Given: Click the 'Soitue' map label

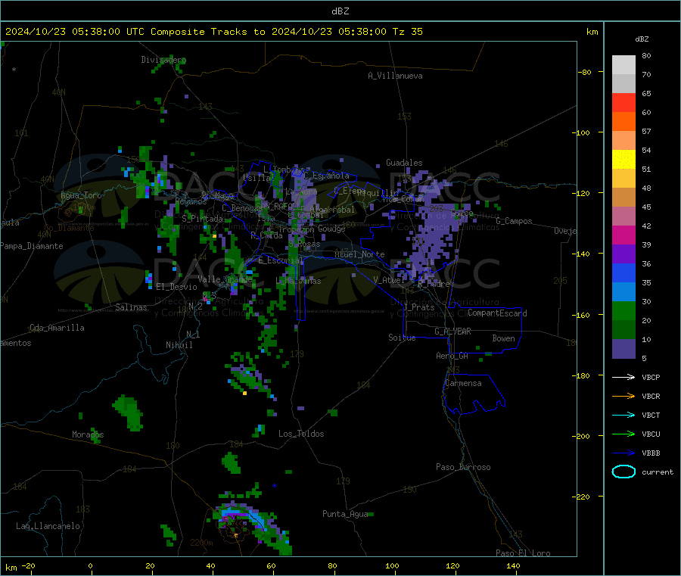Looking at the screenshot, I should (x=402, y=338).
